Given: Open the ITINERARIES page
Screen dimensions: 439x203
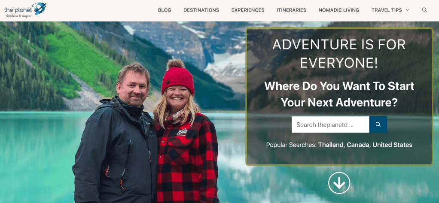Looking at the screenshot, I should coord(292,10).
